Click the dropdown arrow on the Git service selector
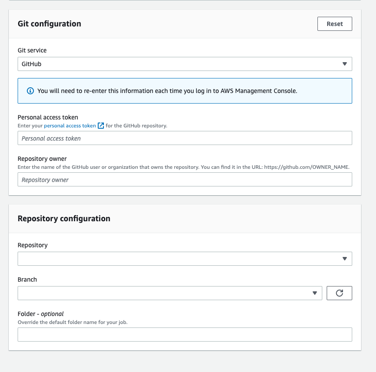 [x=345, y=63]
